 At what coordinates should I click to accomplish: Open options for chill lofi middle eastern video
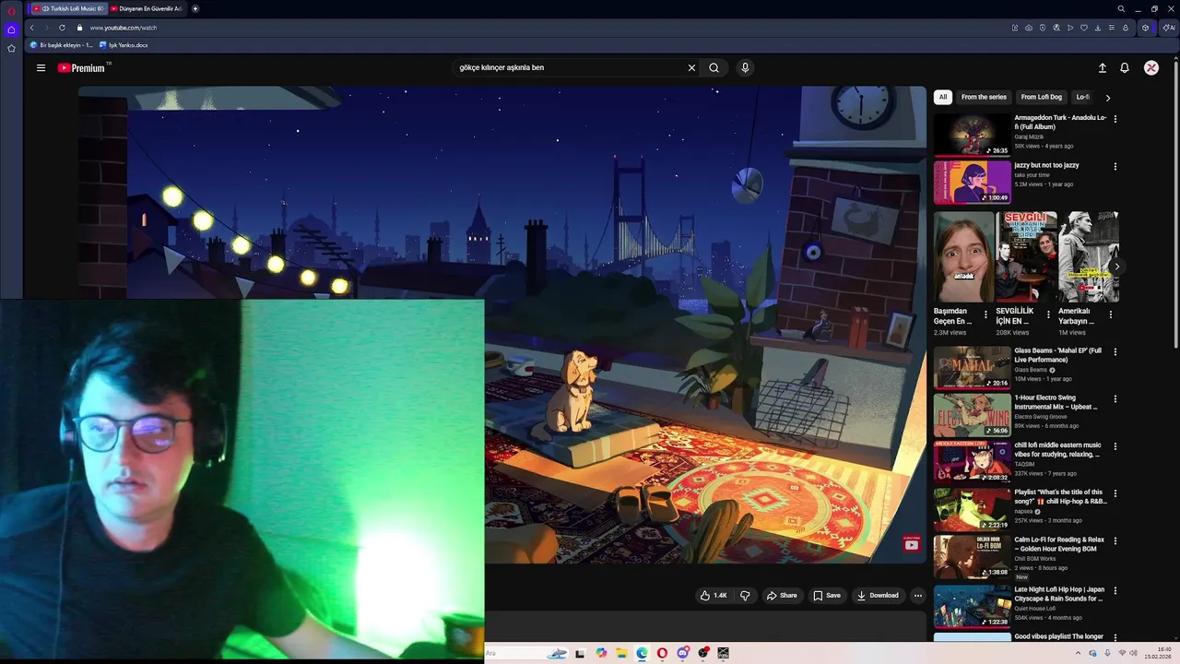click(1115, 446)
